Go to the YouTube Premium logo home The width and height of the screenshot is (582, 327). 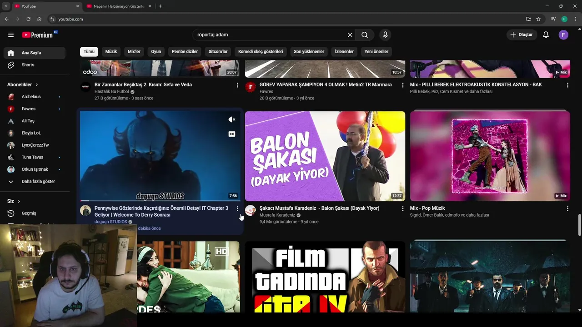pos(38,35)
